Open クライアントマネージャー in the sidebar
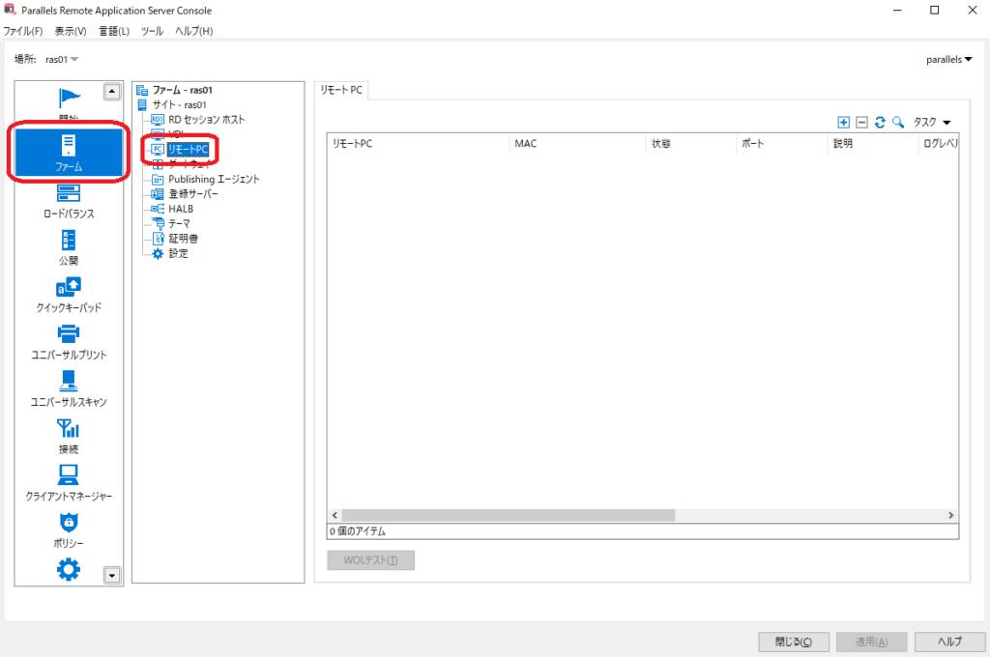The width and height of the screenshot is (990, 657). tap(68, 482)
